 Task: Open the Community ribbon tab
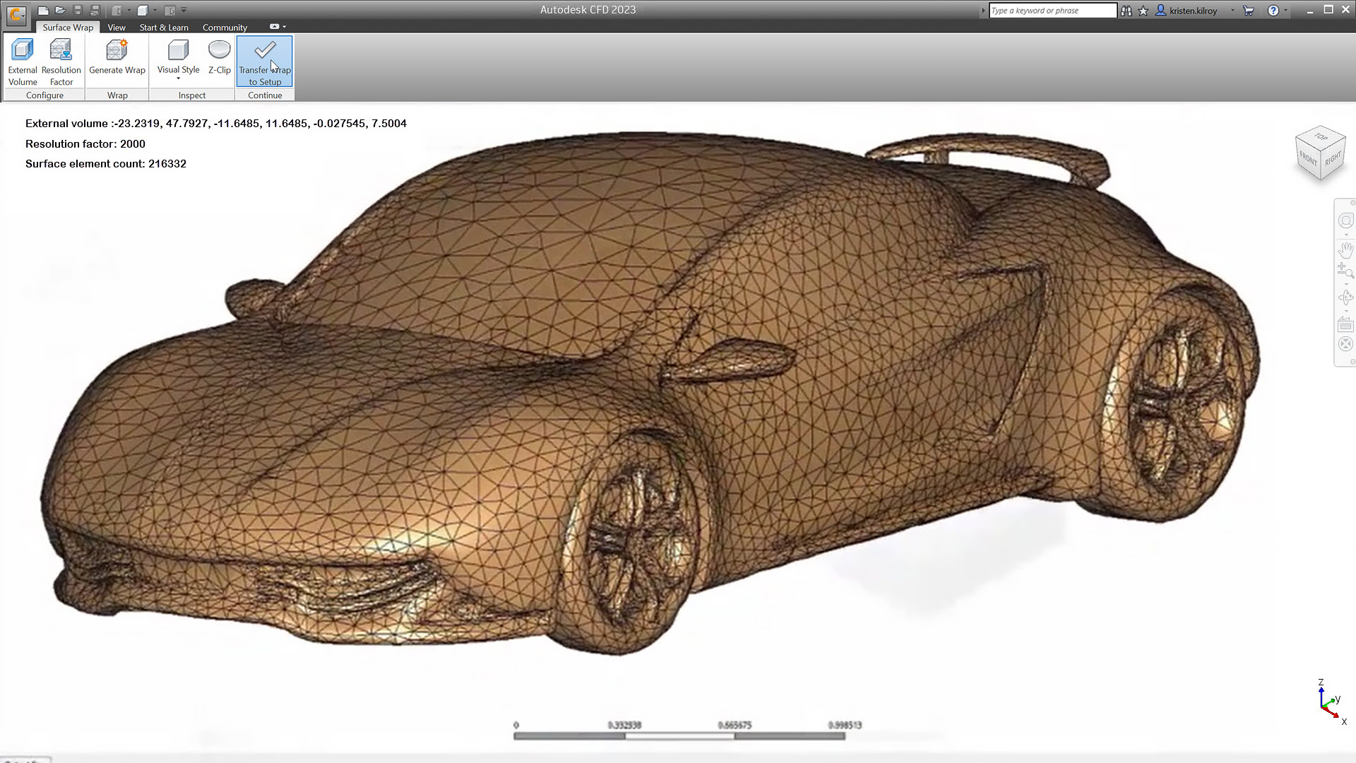tap(225, 28)
